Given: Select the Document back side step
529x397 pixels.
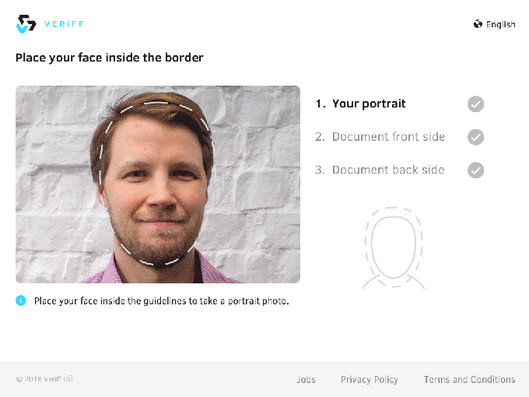Looking at the screenshot, I should pos(388,170).
